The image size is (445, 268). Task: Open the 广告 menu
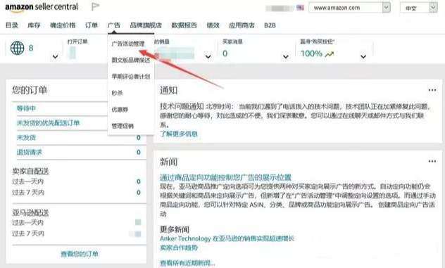click(114, 25)
